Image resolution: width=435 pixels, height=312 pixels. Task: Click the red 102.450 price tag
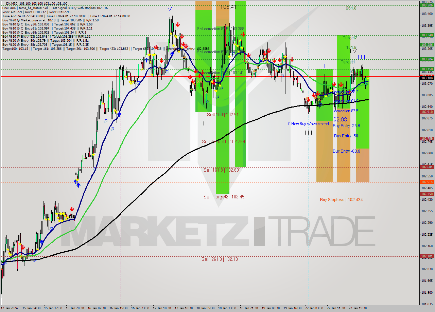[427, 194]
